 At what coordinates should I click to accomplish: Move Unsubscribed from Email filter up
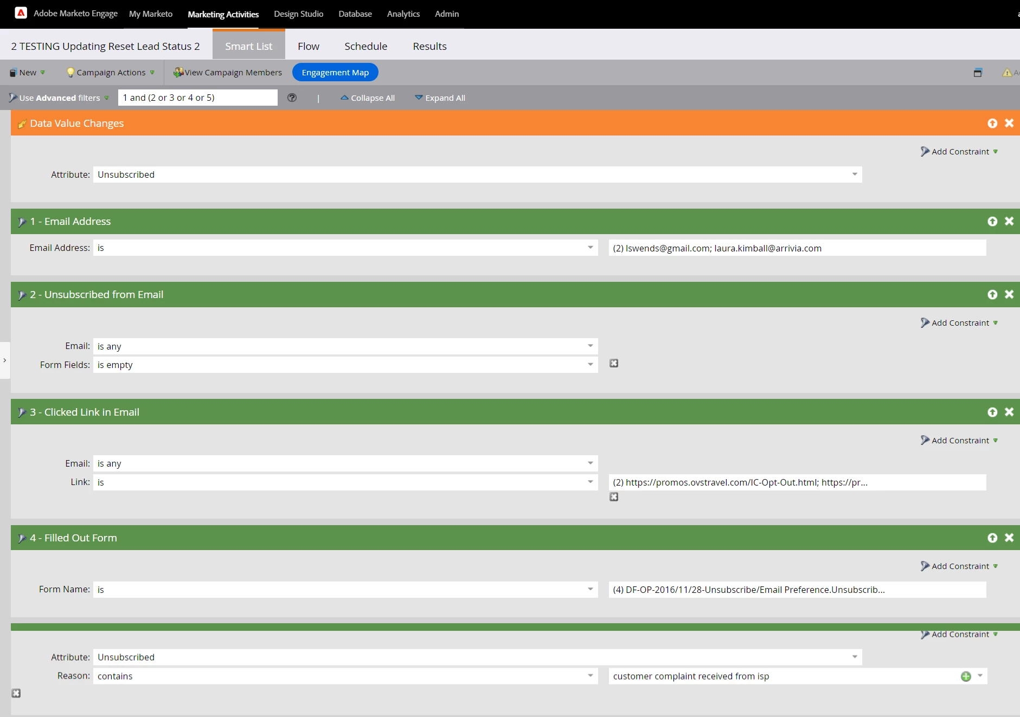tap(992, 294)
